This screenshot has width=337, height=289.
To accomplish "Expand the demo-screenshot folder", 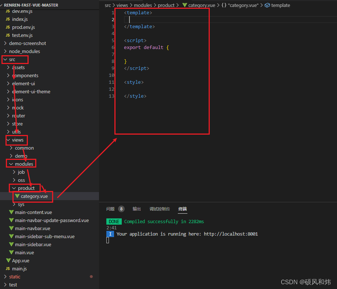I will tap(6, 43).
